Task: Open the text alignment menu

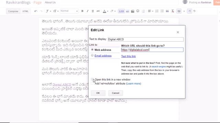Action: click(151, 11)
